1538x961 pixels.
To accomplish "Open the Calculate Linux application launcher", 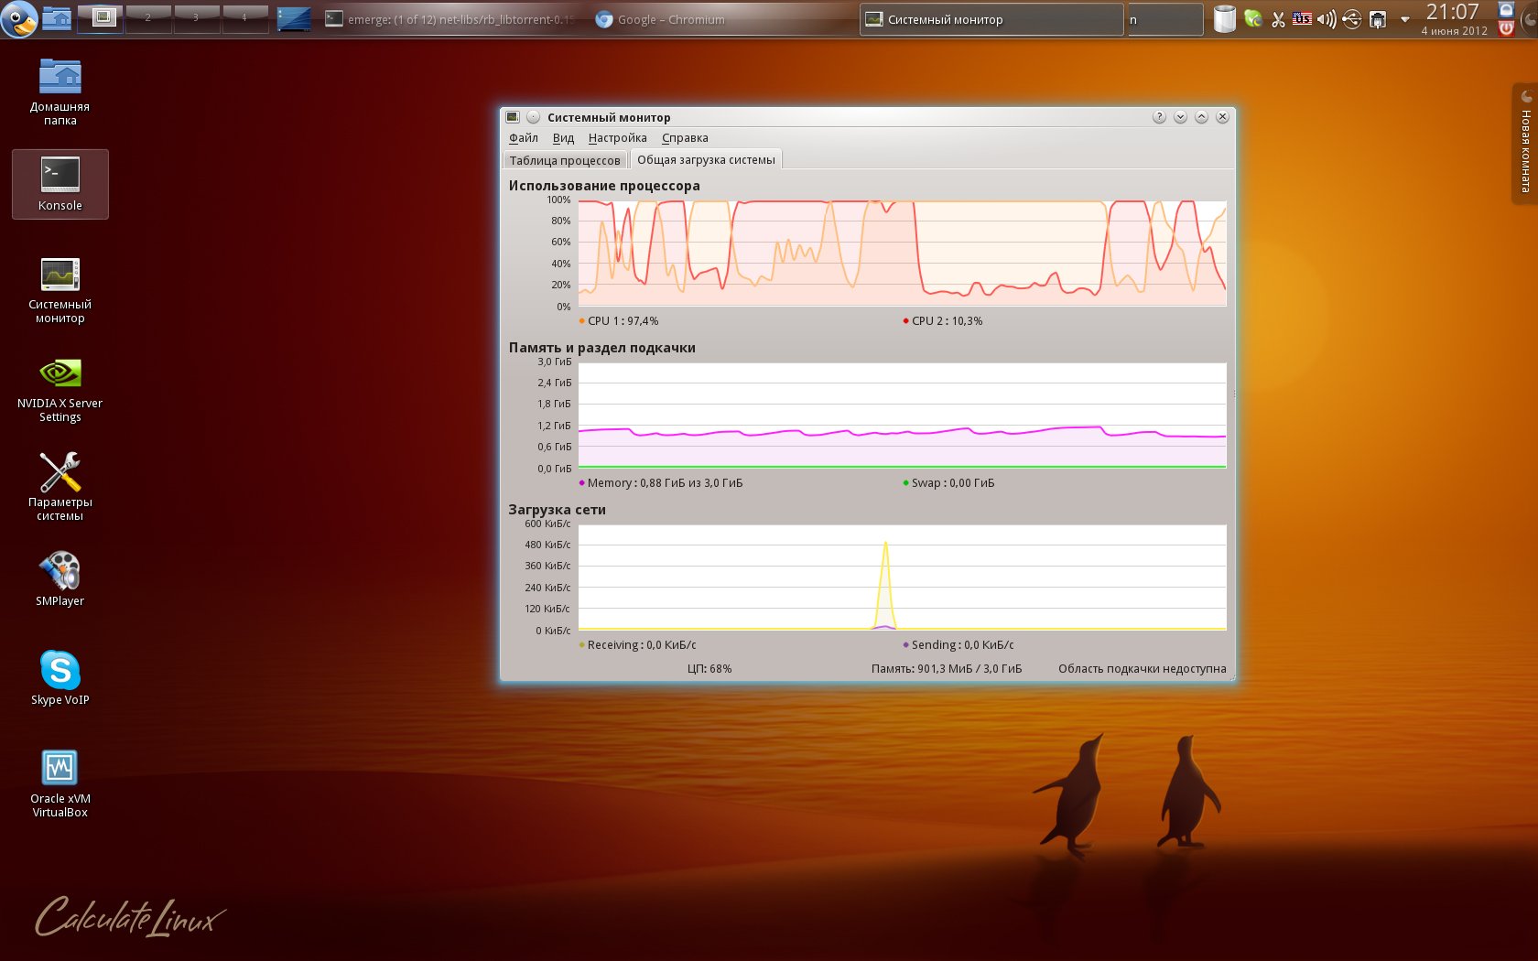I will pyautogui.click(x=19, y=18).
